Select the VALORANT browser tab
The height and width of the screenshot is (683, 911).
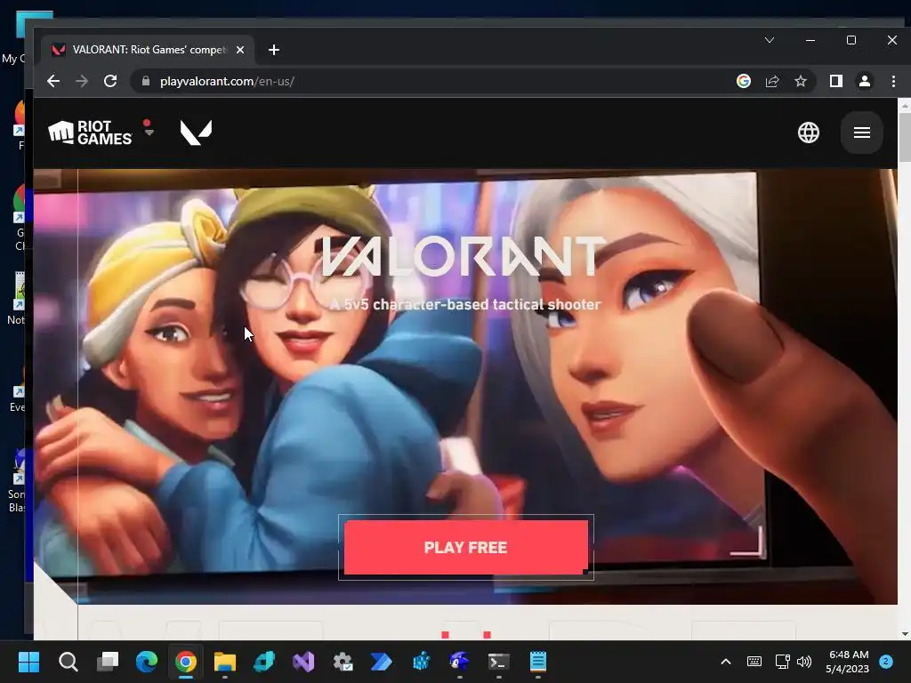(x=148, y=50)
